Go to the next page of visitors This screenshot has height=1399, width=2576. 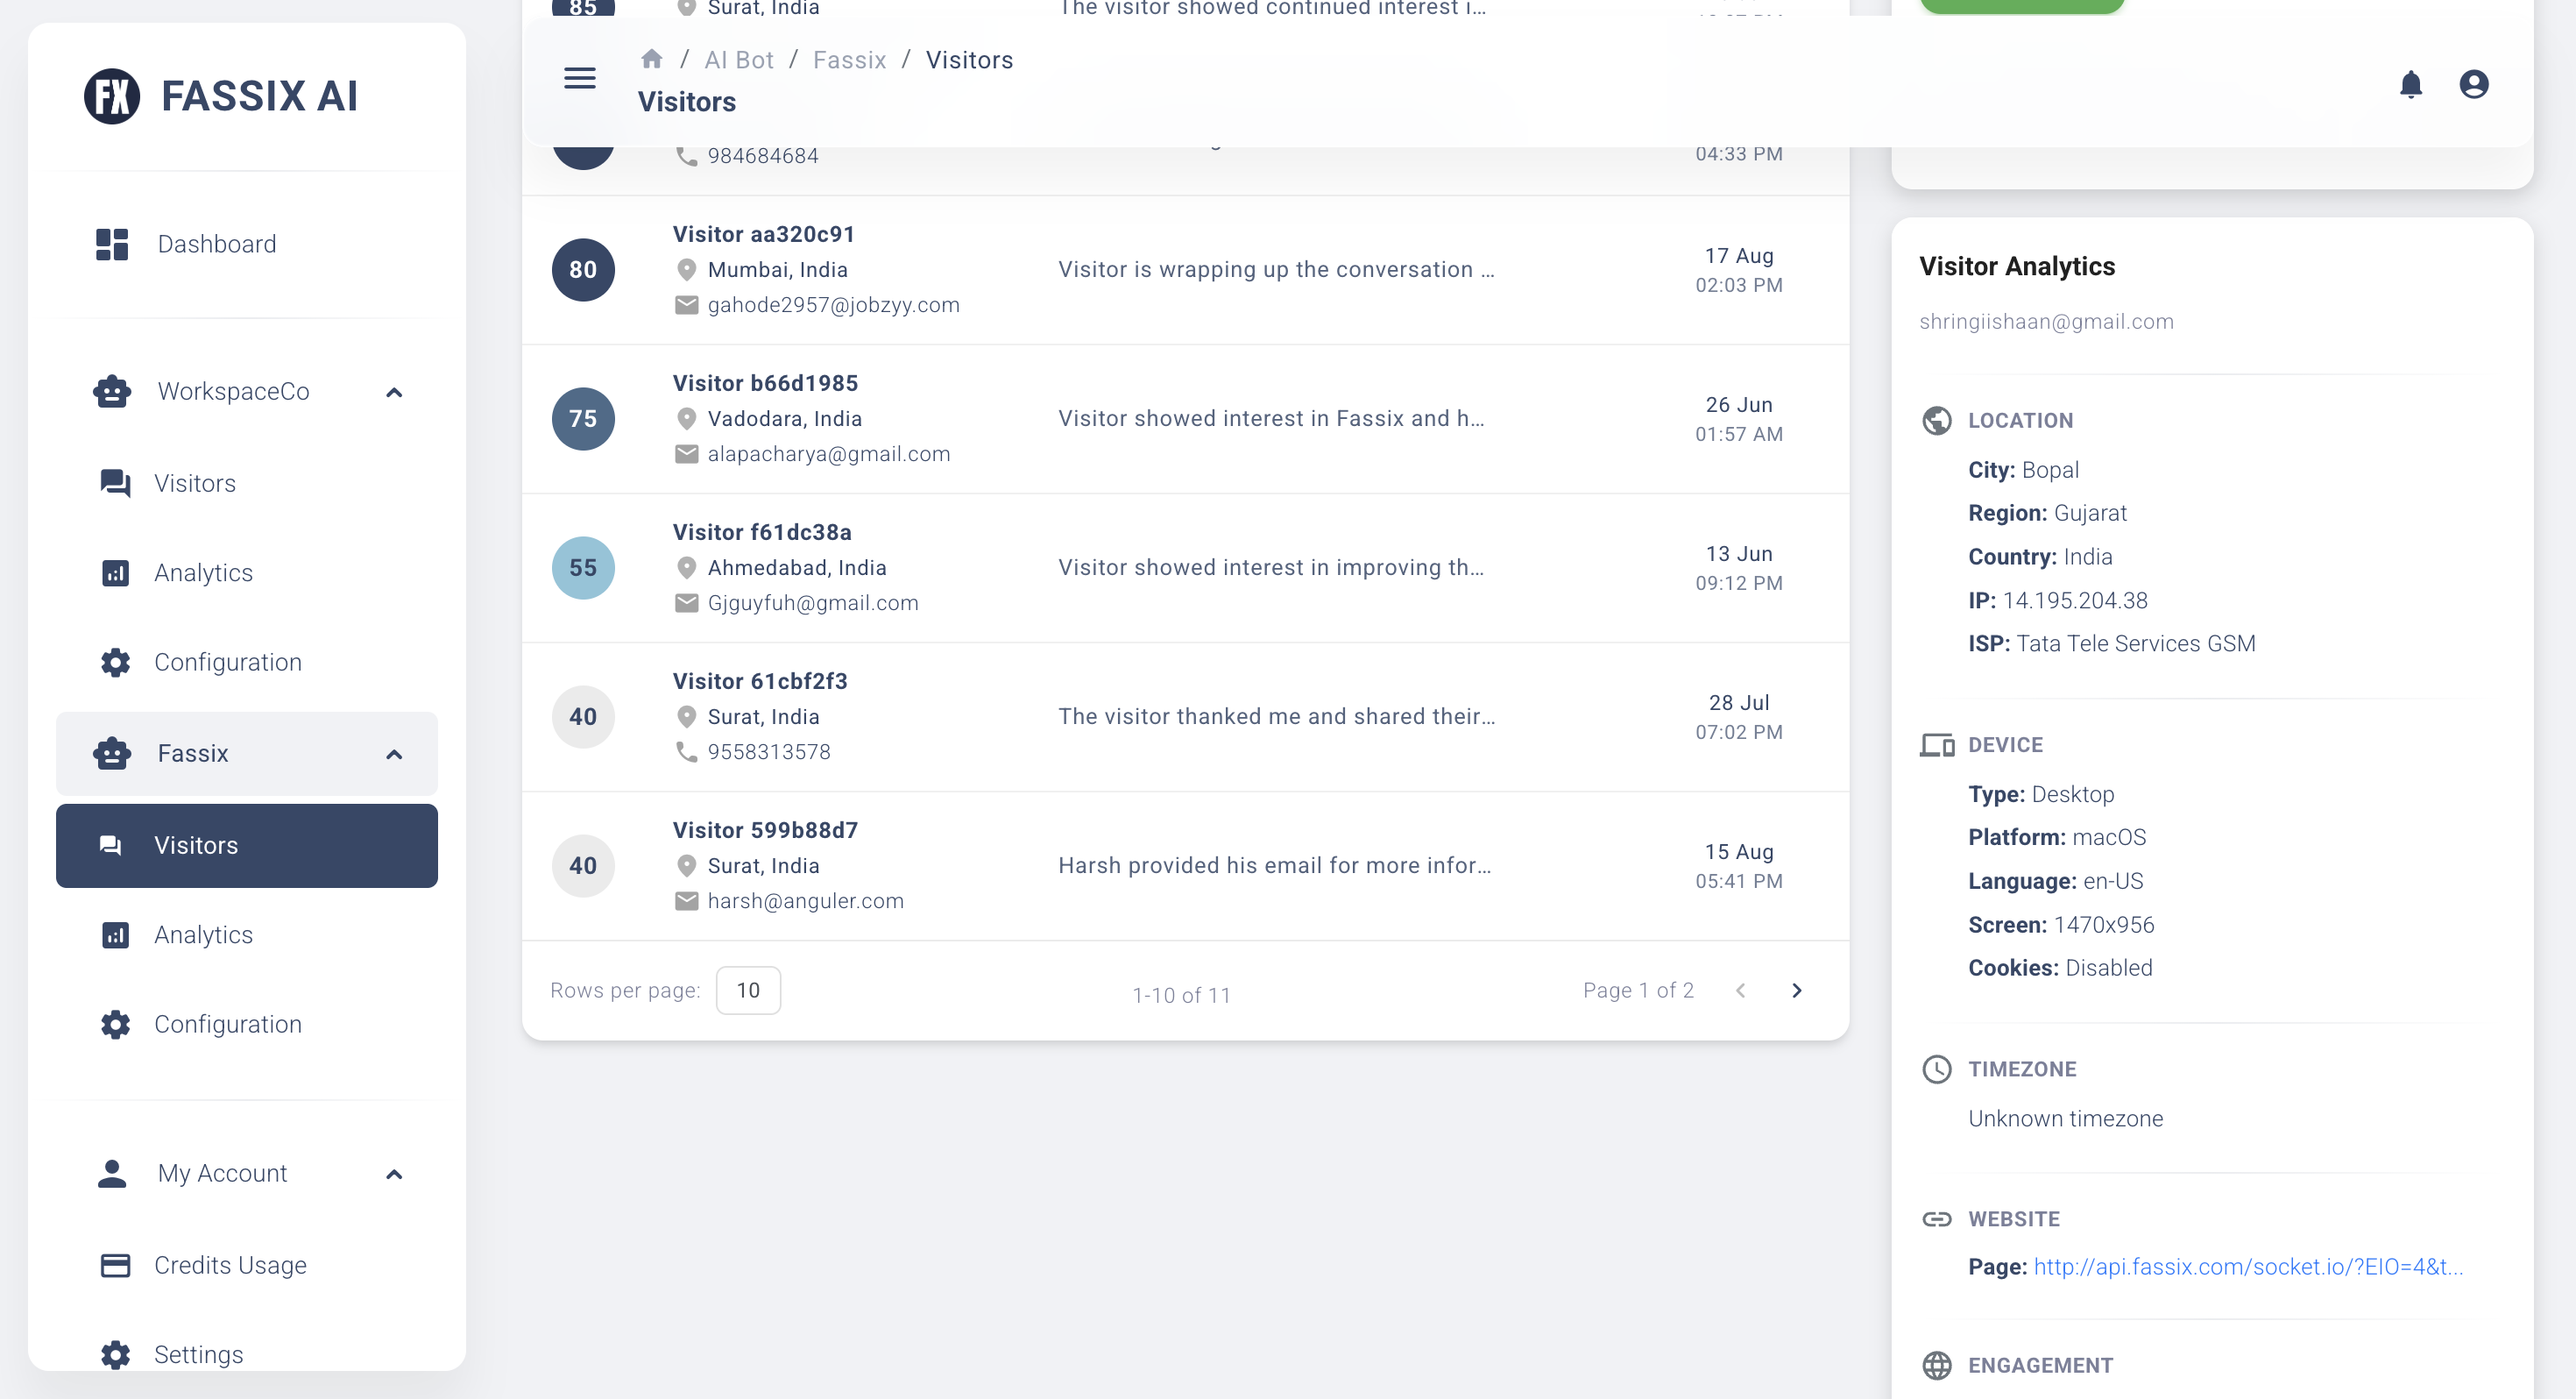(x=1796, y=990)
